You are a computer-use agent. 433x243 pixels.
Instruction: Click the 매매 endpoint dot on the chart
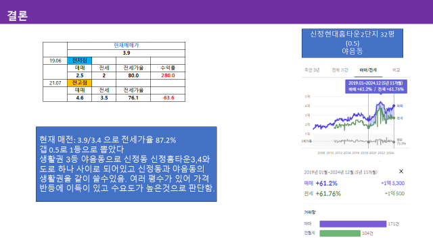tap(394, 106)
